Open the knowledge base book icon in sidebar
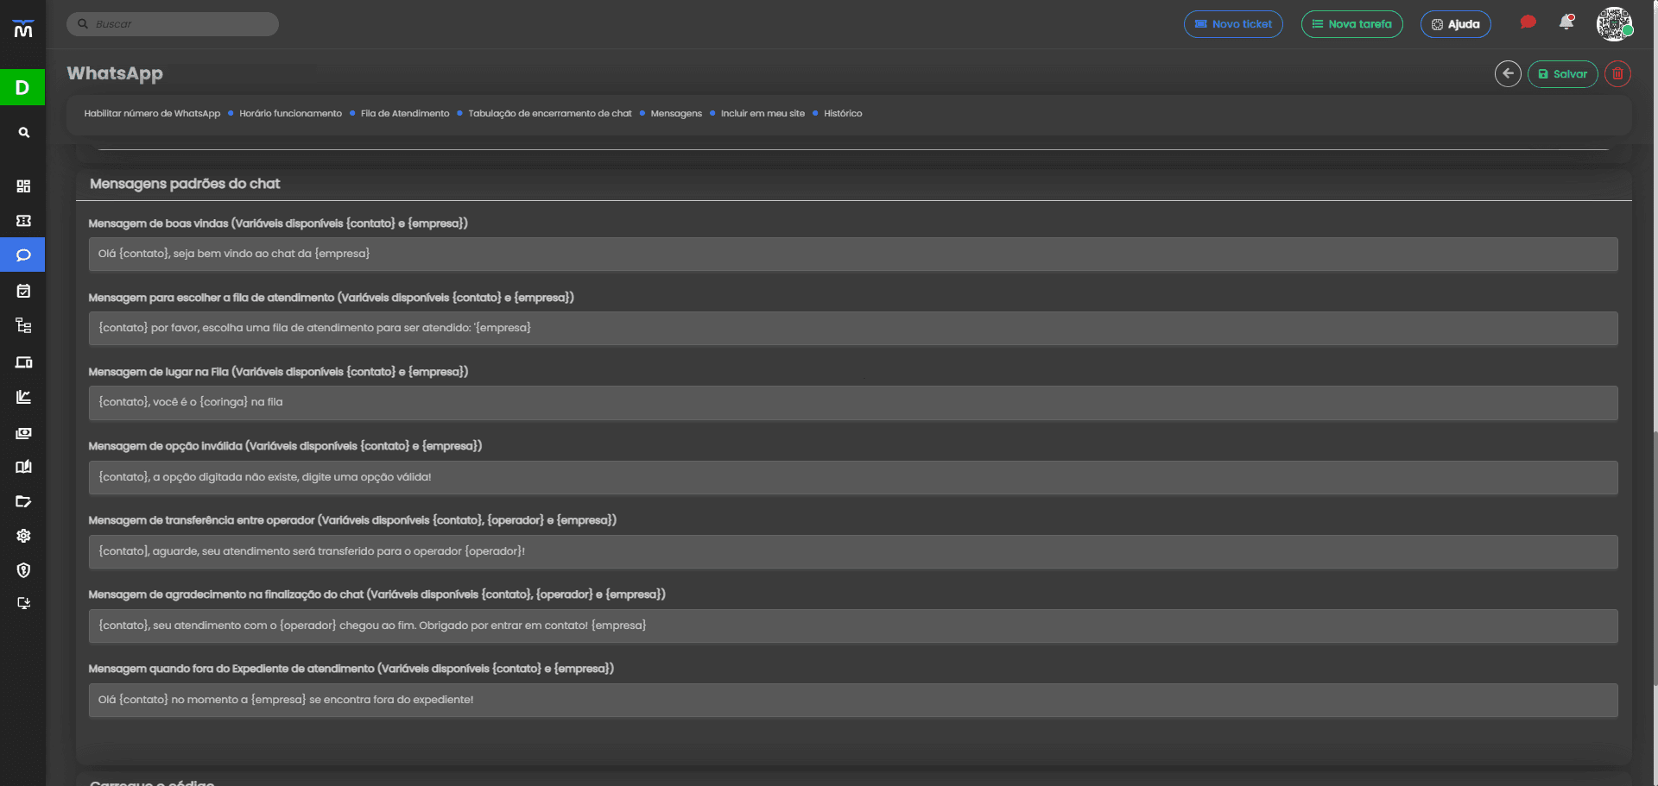The width and height of the screenshot is (1658, 786). (23, 467)
